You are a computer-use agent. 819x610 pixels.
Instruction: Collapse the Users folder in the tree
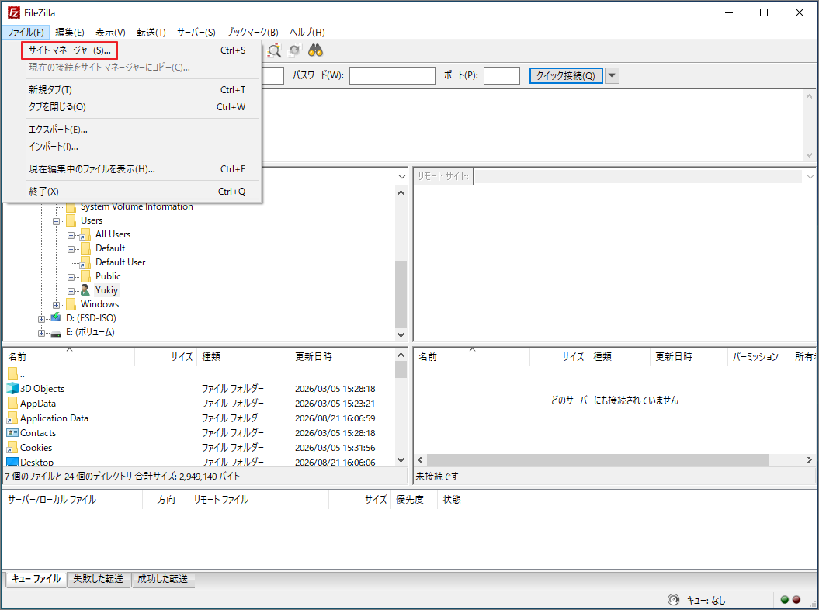(x=57, y=221)
